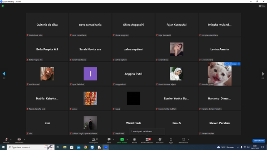Open the Chat panel
The width and height of the screenshot is (267, 150).
point(109,140)
